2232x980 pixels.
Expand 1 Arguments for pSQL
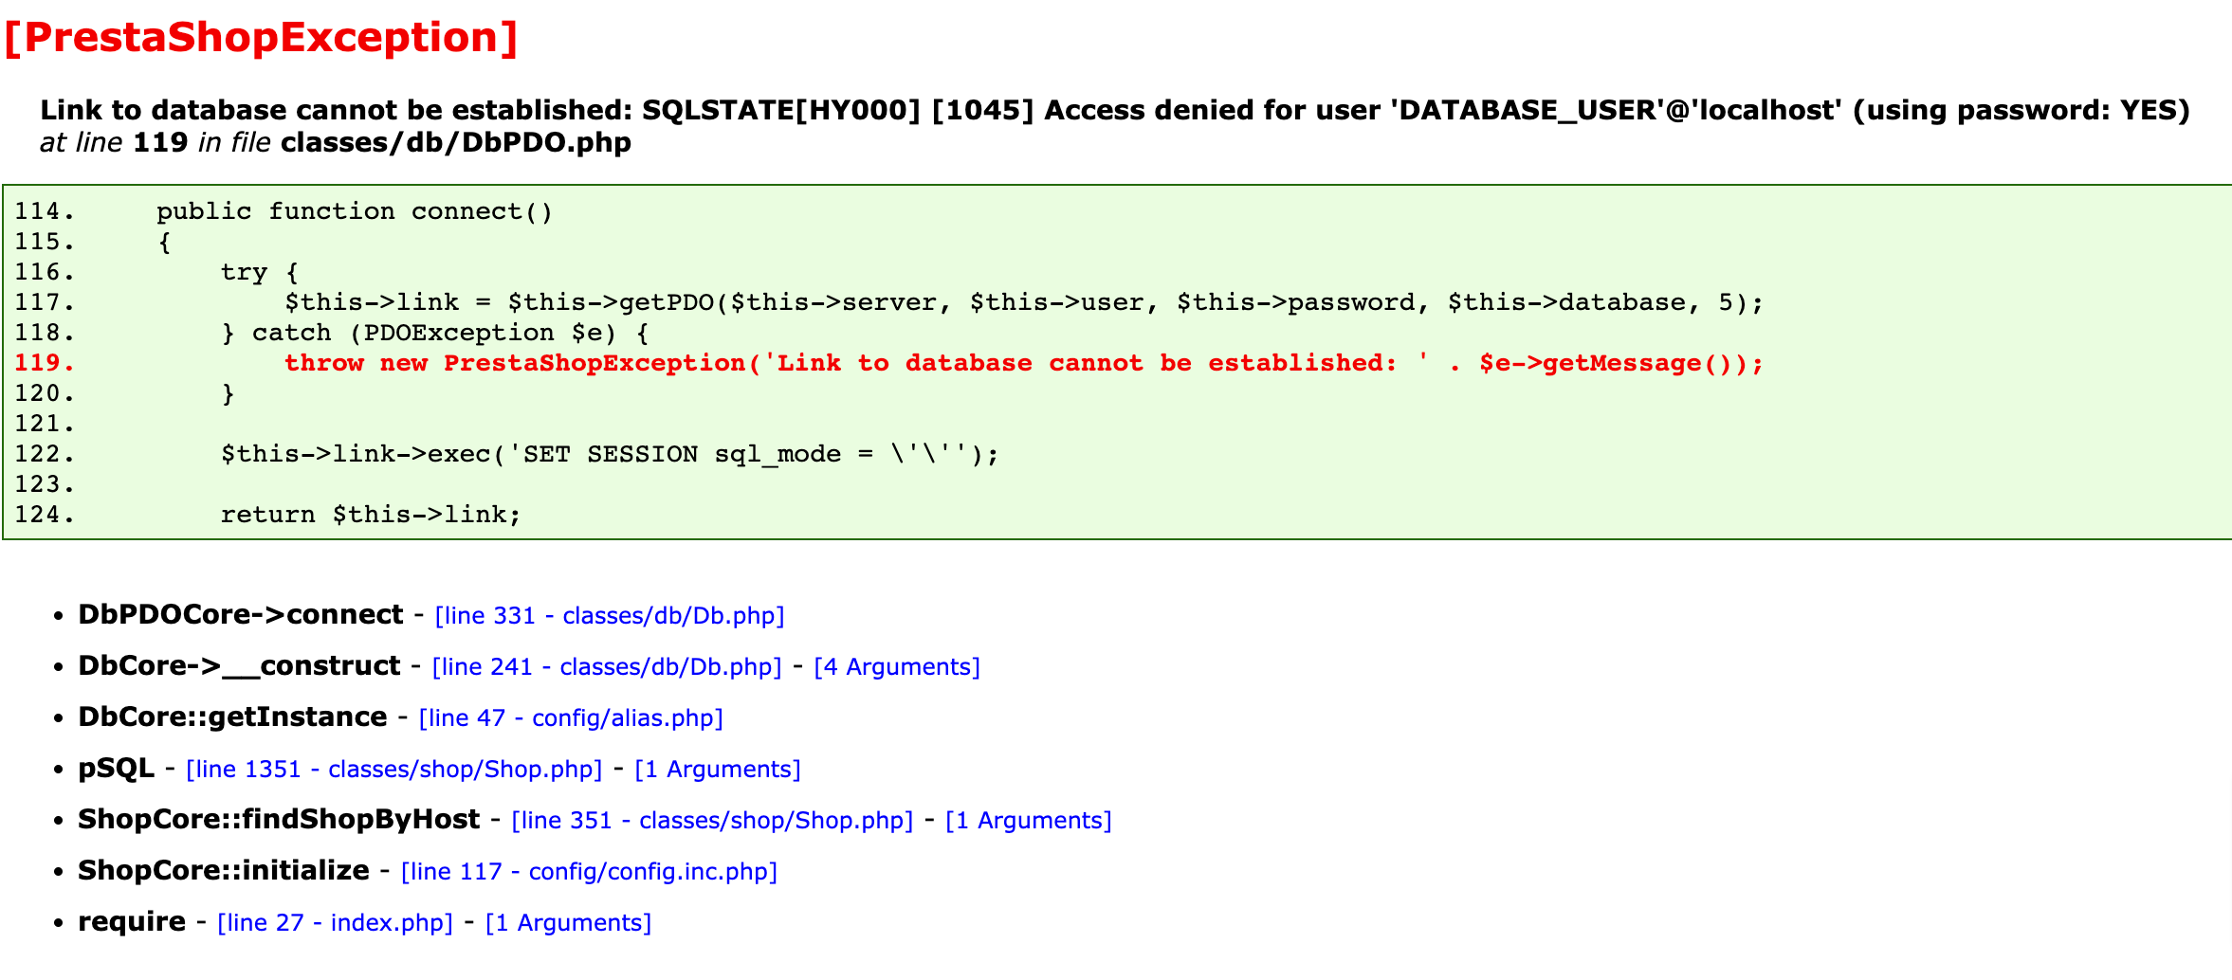coord(718,770)
